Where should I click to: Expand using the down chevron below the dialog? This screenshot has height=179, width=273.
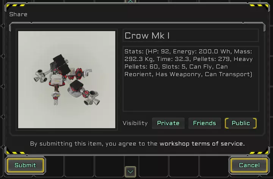130,172
